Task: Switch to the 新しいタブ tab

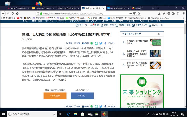Action: [x=143, y=8]
